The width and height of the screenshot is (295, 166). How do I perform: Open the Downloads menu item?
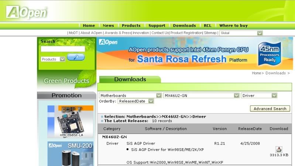pos(184,25)
